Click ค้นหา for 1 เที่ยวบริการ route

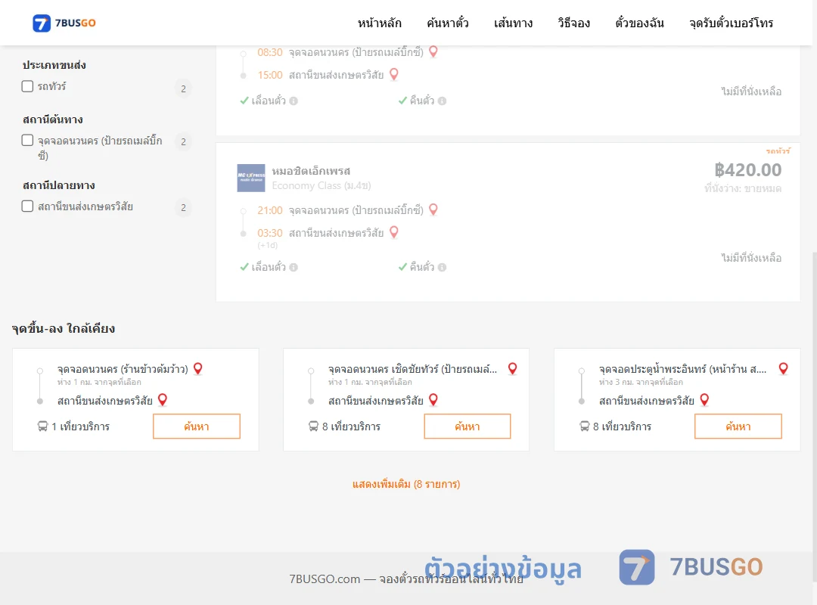tap(197, 427)
